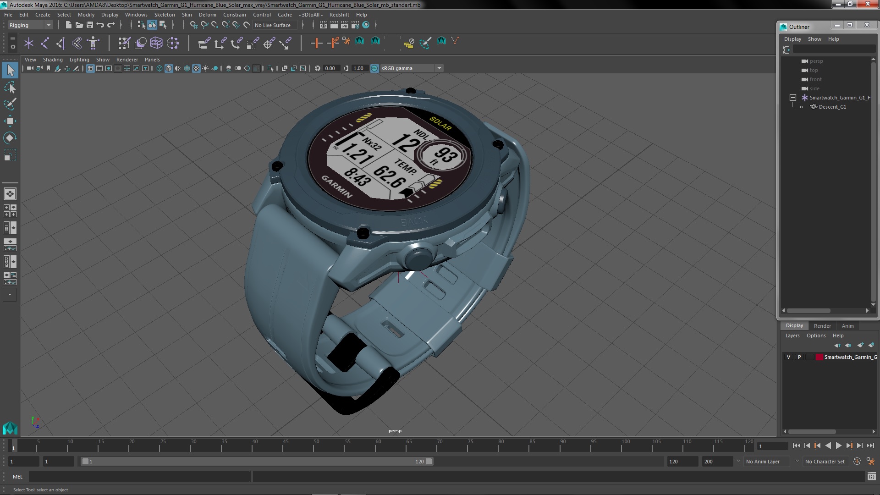Screen dimensions: 880x495
Task: Click the Create Lattice shelf icon
Action: (156, 43)
